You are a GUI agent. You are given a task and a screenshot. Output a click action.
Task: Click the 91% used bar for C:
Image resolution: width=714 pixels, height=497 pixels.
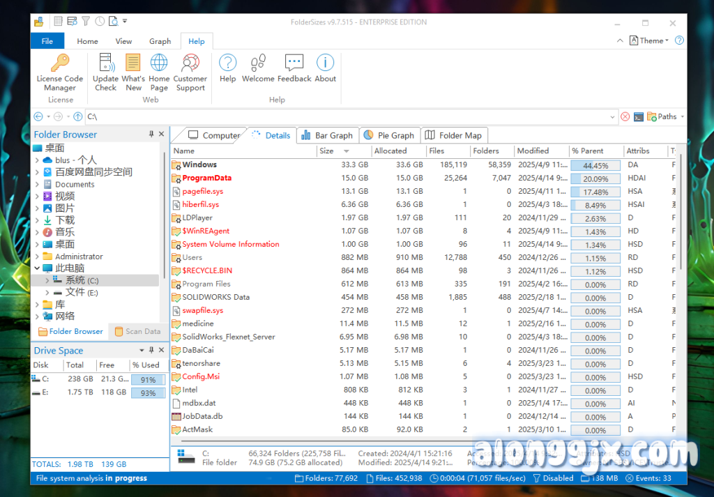coord(148,380)
